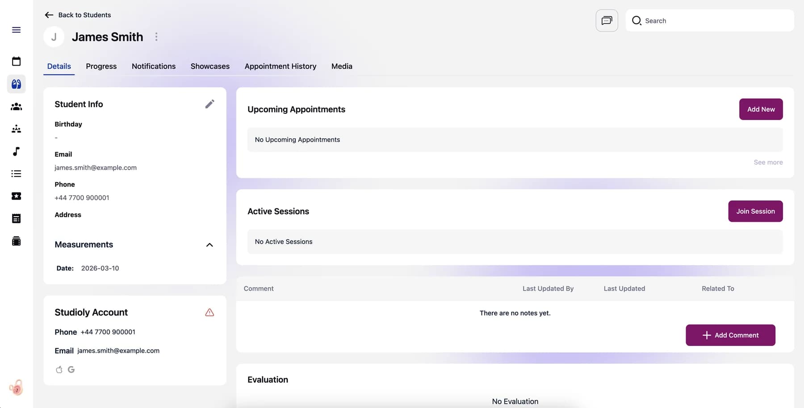Click the Comment column header

(259, 289)
